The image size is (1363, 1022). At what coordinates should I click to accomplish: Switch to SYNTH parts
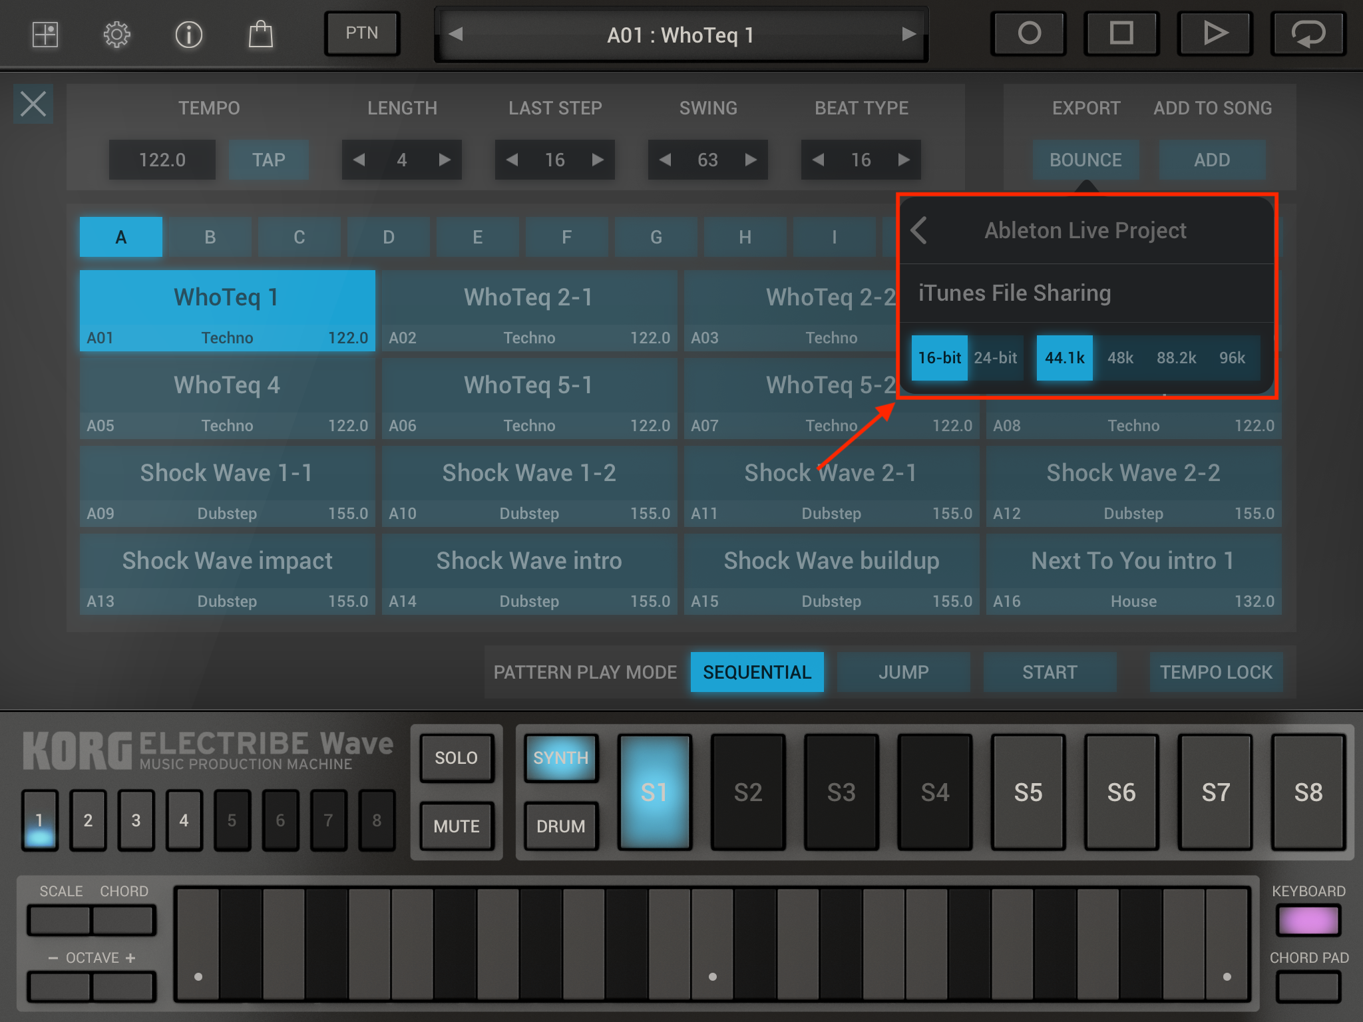pyautogui.click(x=560, y=758)
